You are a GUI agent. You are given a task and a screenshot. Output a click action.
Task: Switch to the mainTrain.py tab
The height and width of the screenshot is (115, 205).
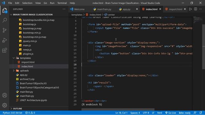click(x=104, y=9)
